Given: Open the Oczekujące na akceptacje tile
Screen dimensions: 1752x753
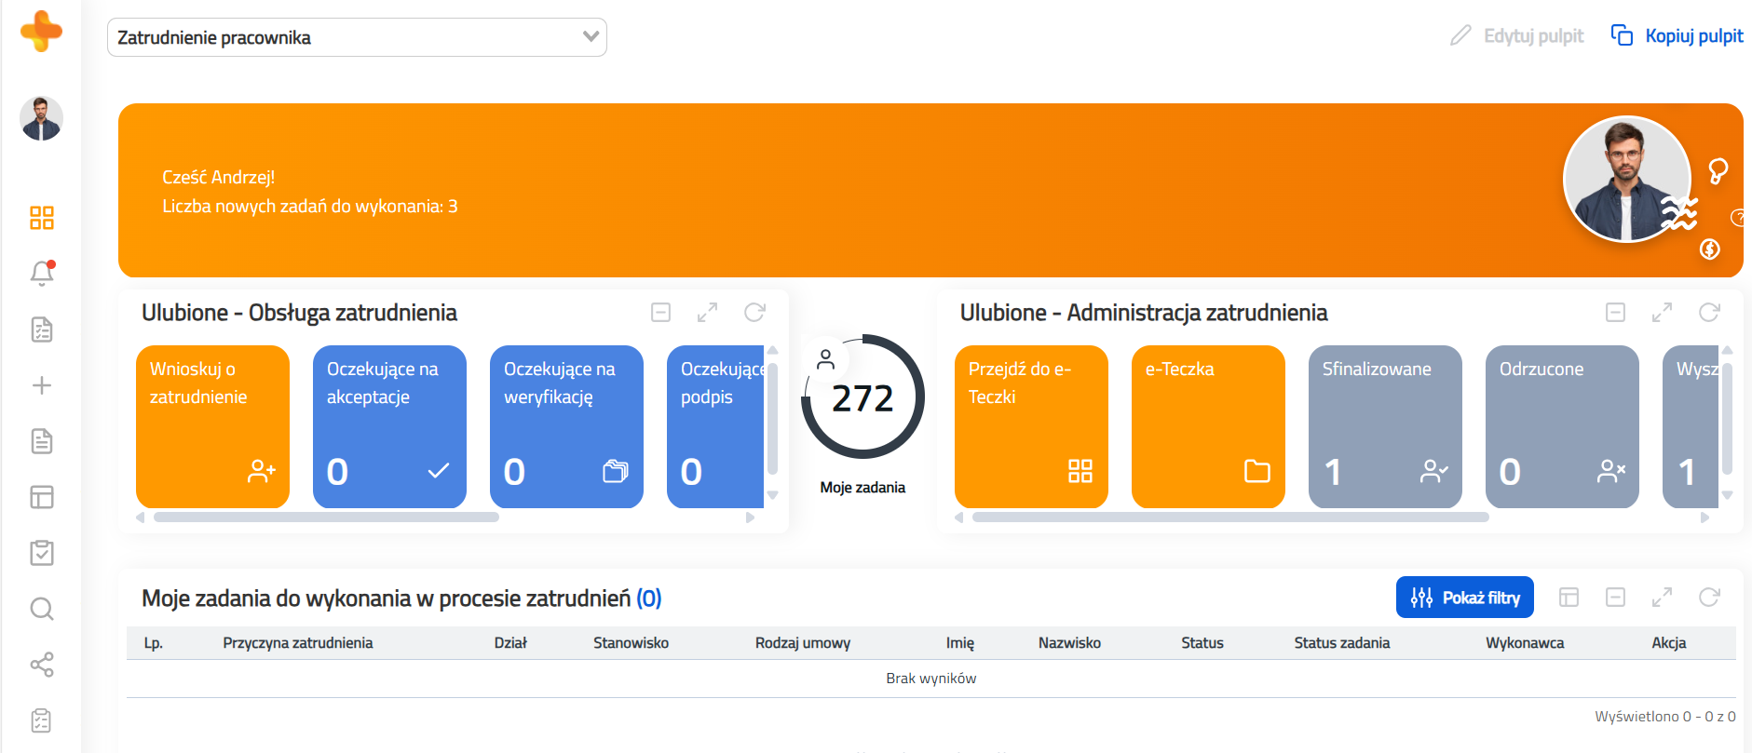Looking at the screenshot, I should click(389, 426).
